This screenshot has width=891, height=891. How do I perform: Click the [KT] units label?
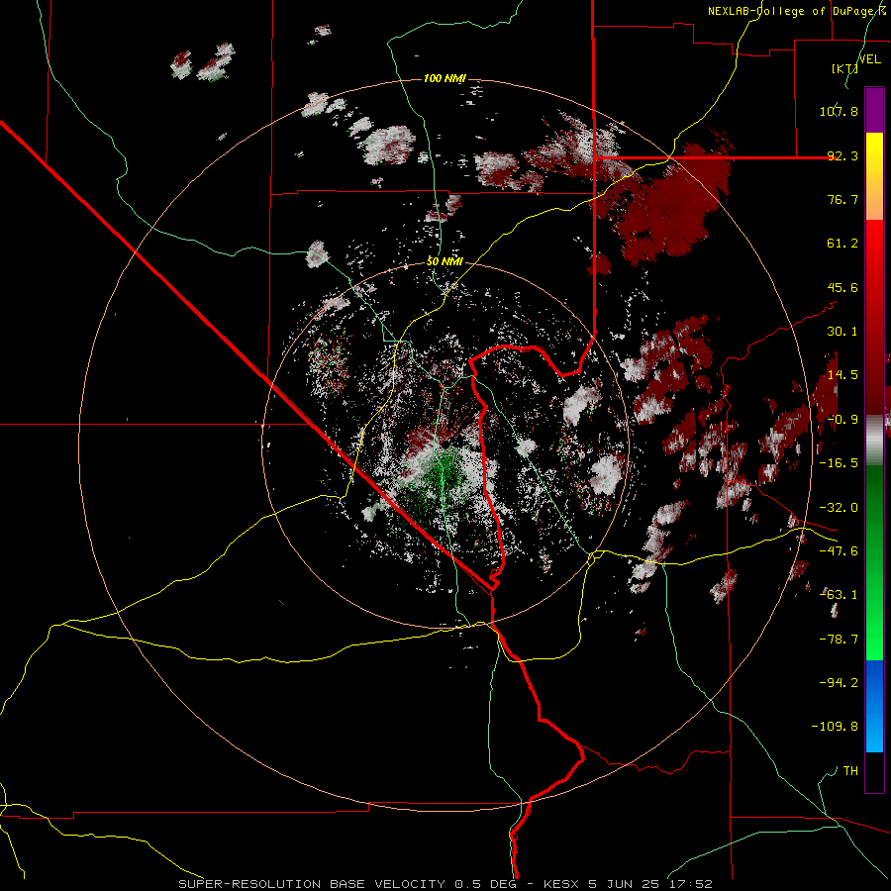pyautogui.click(x=844, y=68)
